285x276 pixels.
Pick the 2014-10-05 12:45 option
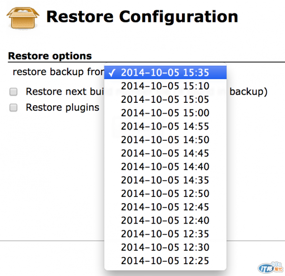(165, 207)
